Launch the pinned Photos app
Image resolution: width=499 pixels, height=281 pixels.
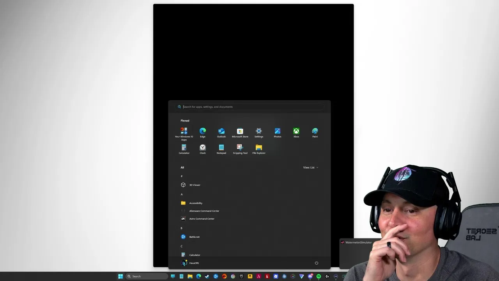(278, 133)
